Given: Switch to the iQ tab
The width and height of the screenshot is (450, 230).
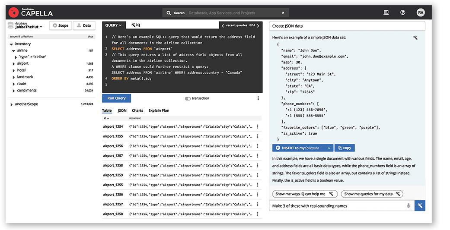Looking at the screenshot, I should (x=136, y=25).
